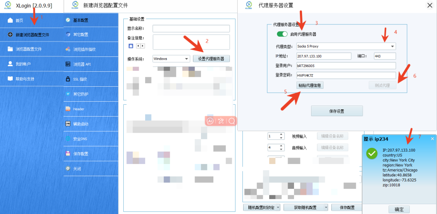Click the 备注信息 text area
437x214 pixels.
point(191,42)
